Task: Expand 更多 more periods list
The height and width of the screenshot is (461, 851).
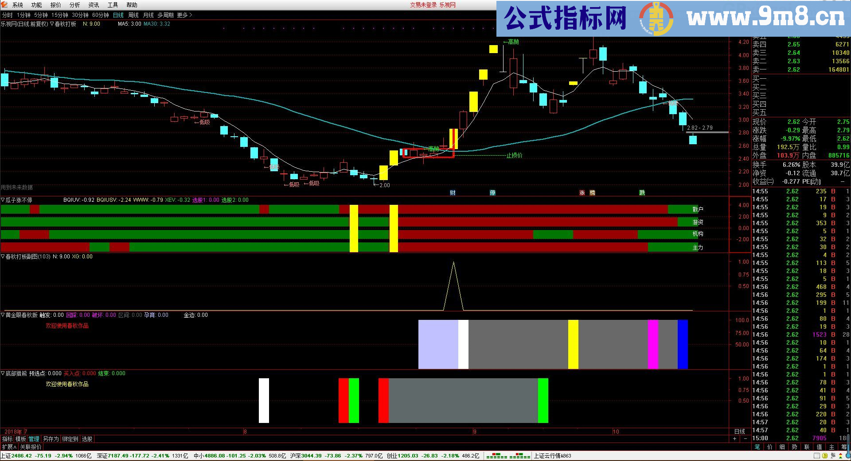Action: coord(184,15)
